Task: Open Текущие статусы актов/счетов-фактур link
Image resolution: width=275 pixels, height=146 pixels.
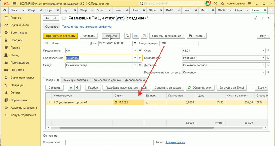Action: pos(87,27)
